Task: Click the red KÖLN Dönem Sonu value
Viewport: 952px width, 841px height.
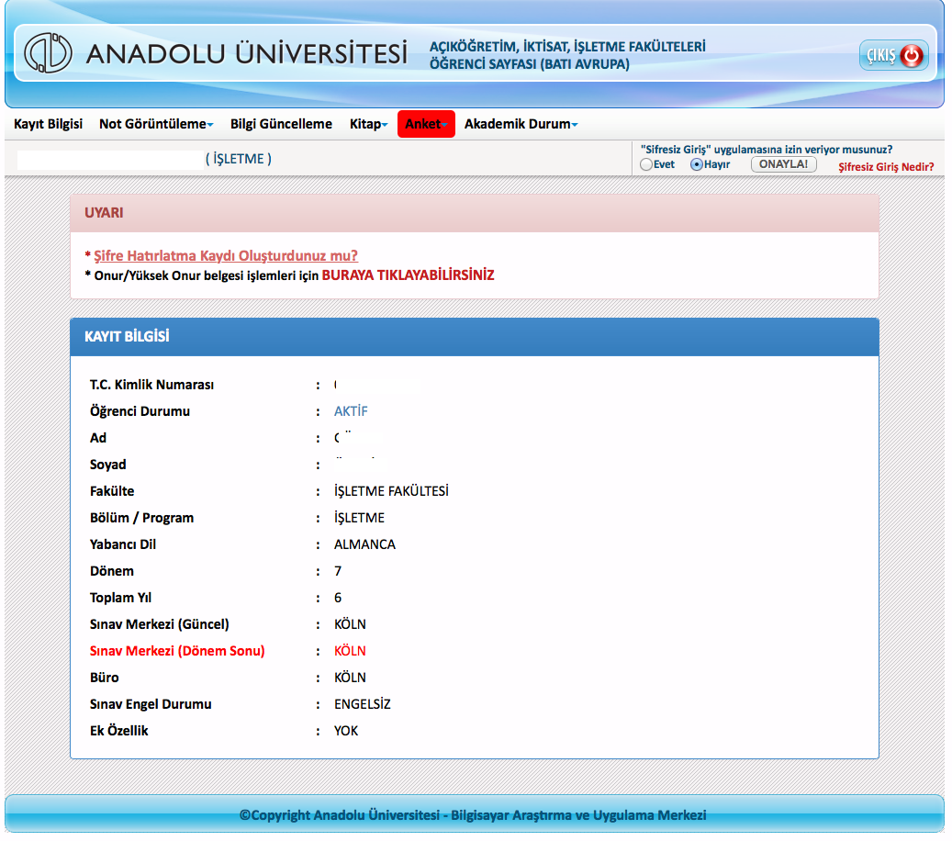Action: coord(350,651)
